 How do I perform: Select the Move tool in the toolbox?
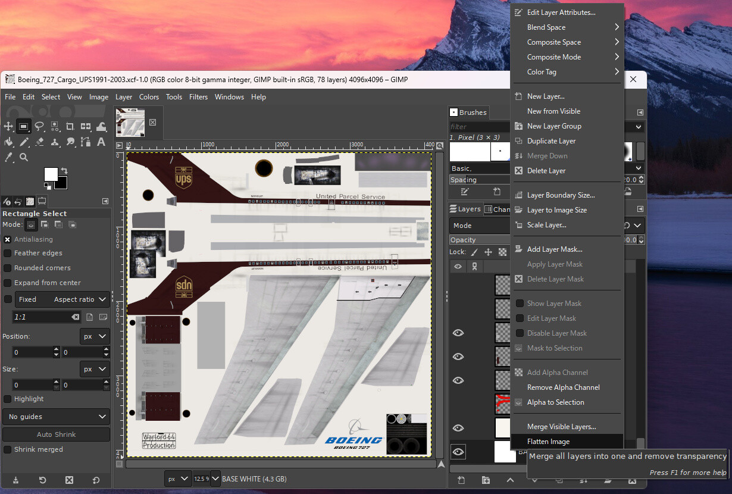click(x=9, y=126)
